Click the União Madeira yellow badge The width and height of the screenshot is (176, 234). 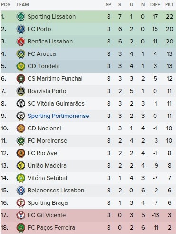coord(21,166)
